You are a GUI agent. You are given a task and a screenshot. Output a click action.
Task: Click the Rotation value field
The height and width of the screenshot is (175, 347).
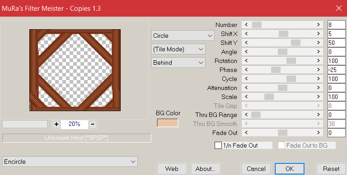click(336, 61)
